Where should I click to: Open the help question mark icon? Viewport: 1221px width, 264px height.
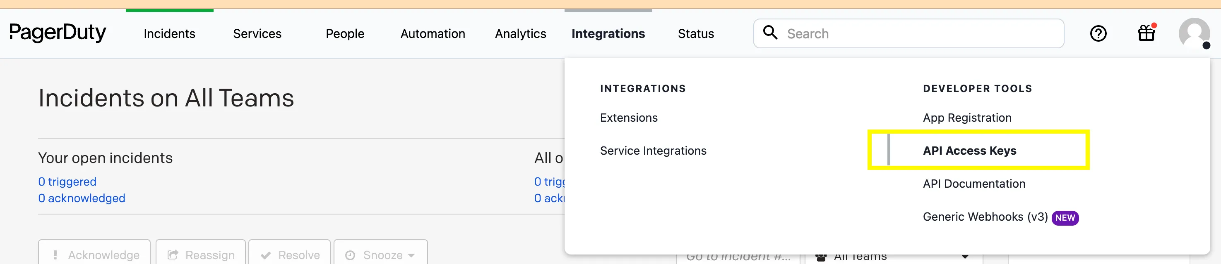tap(1098, 33)
